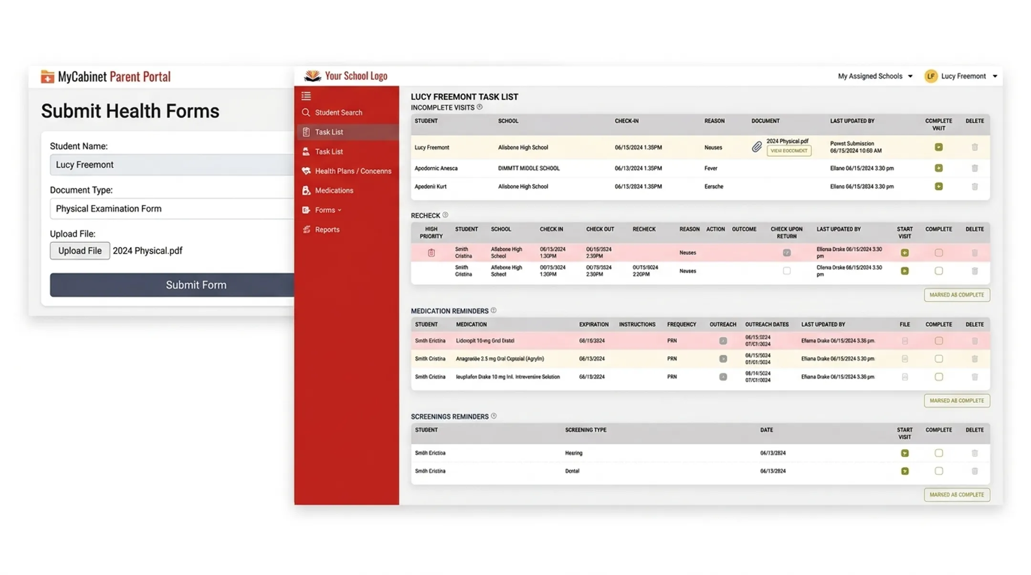Click the hamburger menu icon in red sidebar
1031x575 pixels.
[306, 96]
